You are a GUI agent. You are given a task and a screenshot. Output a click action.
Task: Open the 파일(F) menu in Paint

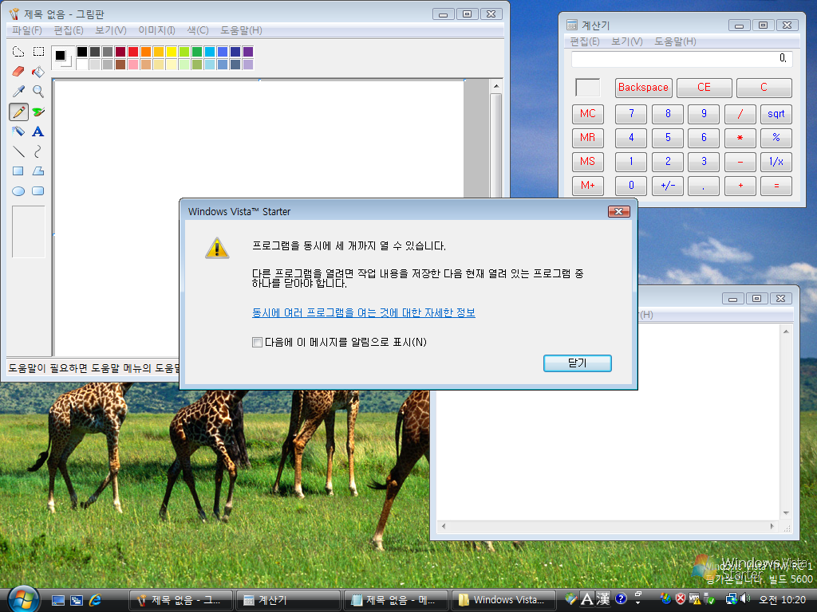point(27,30)
